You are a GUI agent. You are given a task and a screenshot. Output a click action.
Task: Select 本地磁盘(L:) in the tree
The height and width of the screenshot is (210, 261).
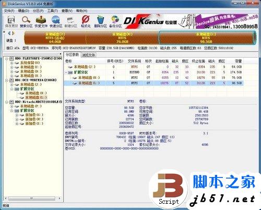click(x=36, y=97)
